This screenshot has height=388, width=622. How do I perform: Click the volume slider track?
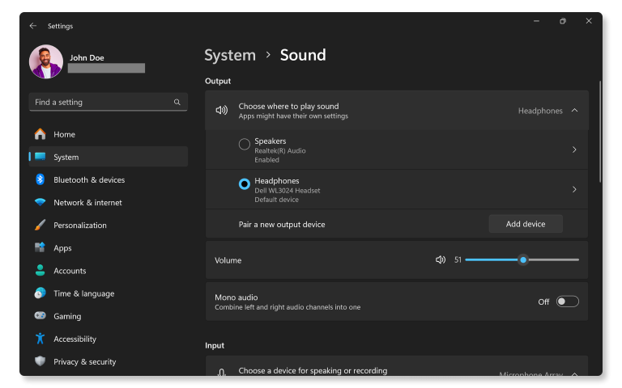click(522, 260)
